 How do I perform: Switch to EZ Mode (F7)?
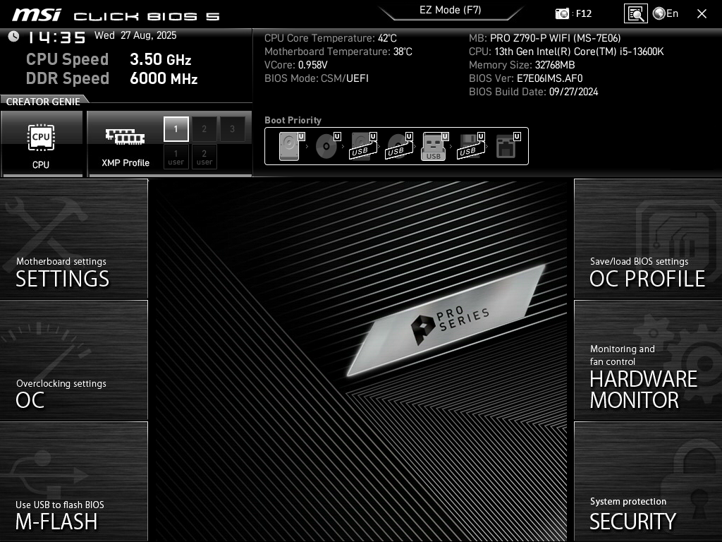click(x=451, y=10)
